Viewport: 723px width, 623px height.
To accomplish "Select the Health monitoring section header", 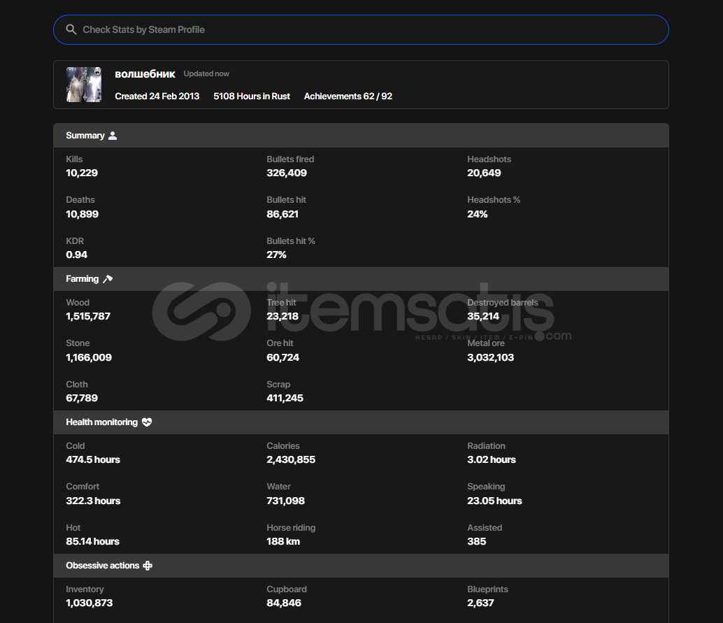I will click(x=361, y=422).
